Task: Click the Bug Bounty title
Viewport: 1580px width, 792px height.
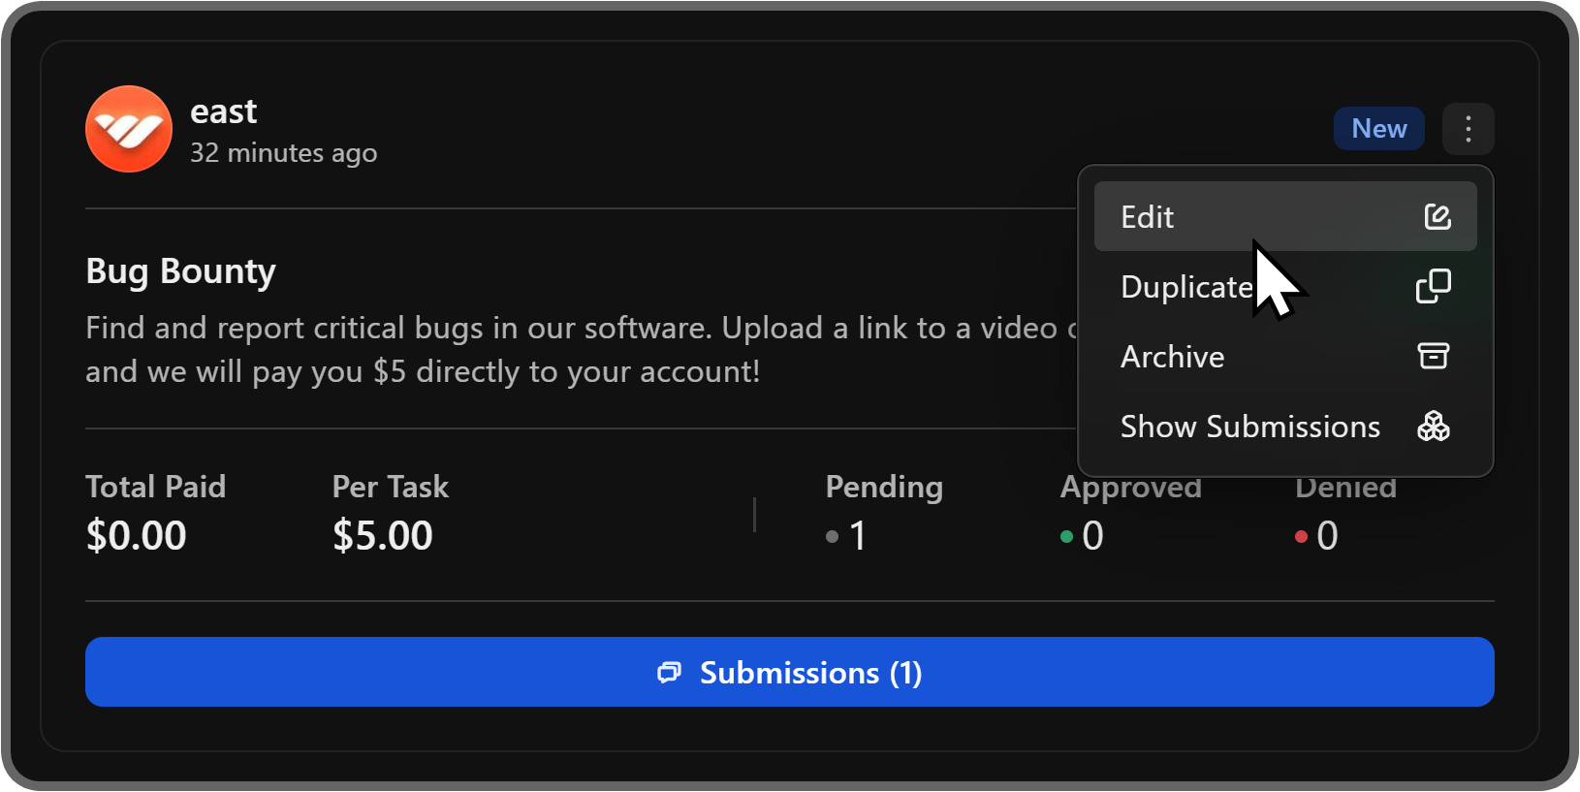Action: 180,271
